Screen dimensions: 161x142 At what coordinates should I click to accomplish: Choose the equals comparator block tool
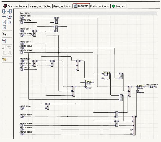[4, 27]
